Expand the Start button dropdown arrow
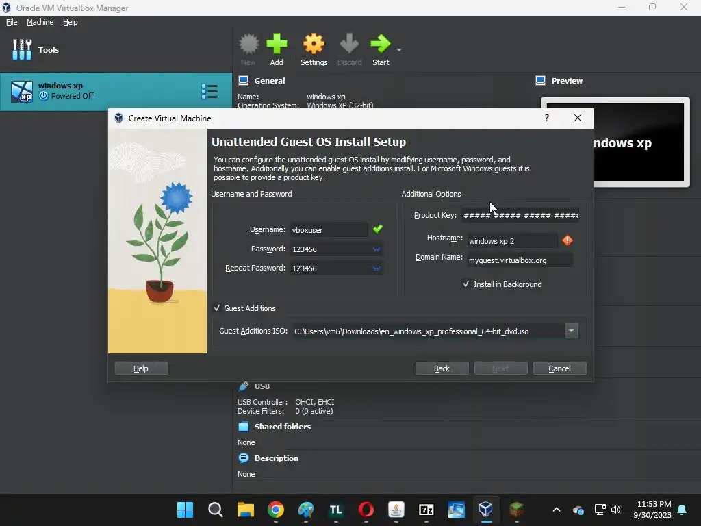The height and width of the screenshot is (526, 701). point(399,49)
